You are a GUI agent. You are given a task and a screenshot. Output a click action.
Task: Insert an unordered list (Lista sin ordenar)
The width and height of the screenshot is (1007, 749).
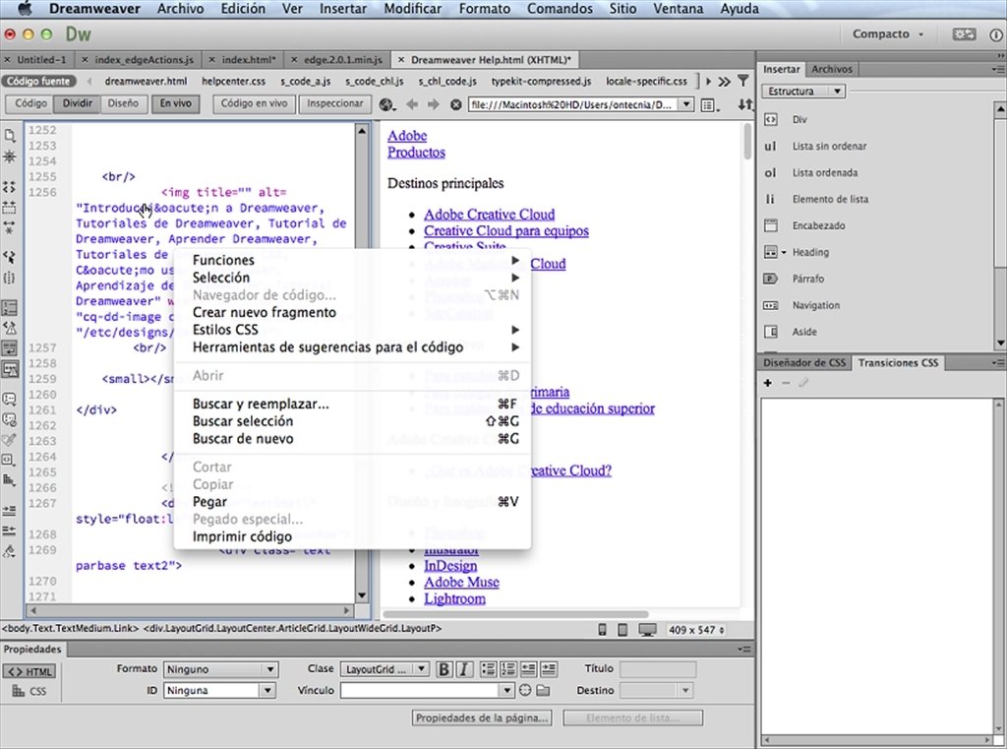[828, 146]
